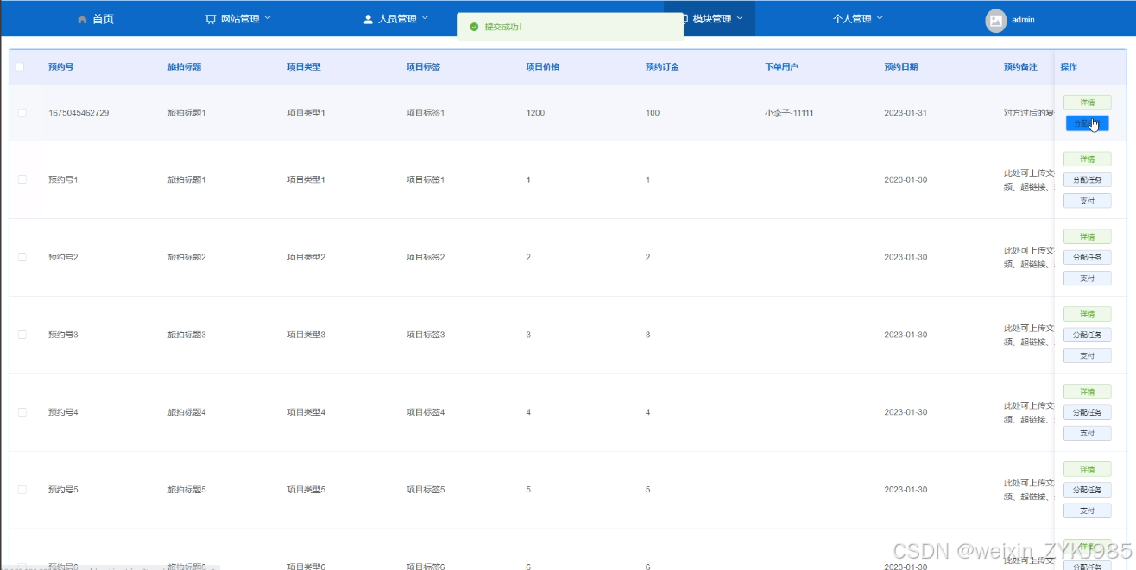Viewport: 1136px width, 570px height.
Task: Click the 预约订金 column header
Action: pos(662,66)
